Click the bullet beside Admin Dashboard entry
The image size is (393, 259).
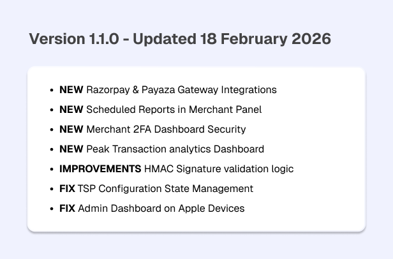pyautogui.click(x=52, y=209)
